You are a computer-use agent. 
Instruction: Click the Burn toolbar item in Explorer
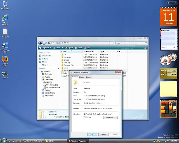(x=87, y=48)
